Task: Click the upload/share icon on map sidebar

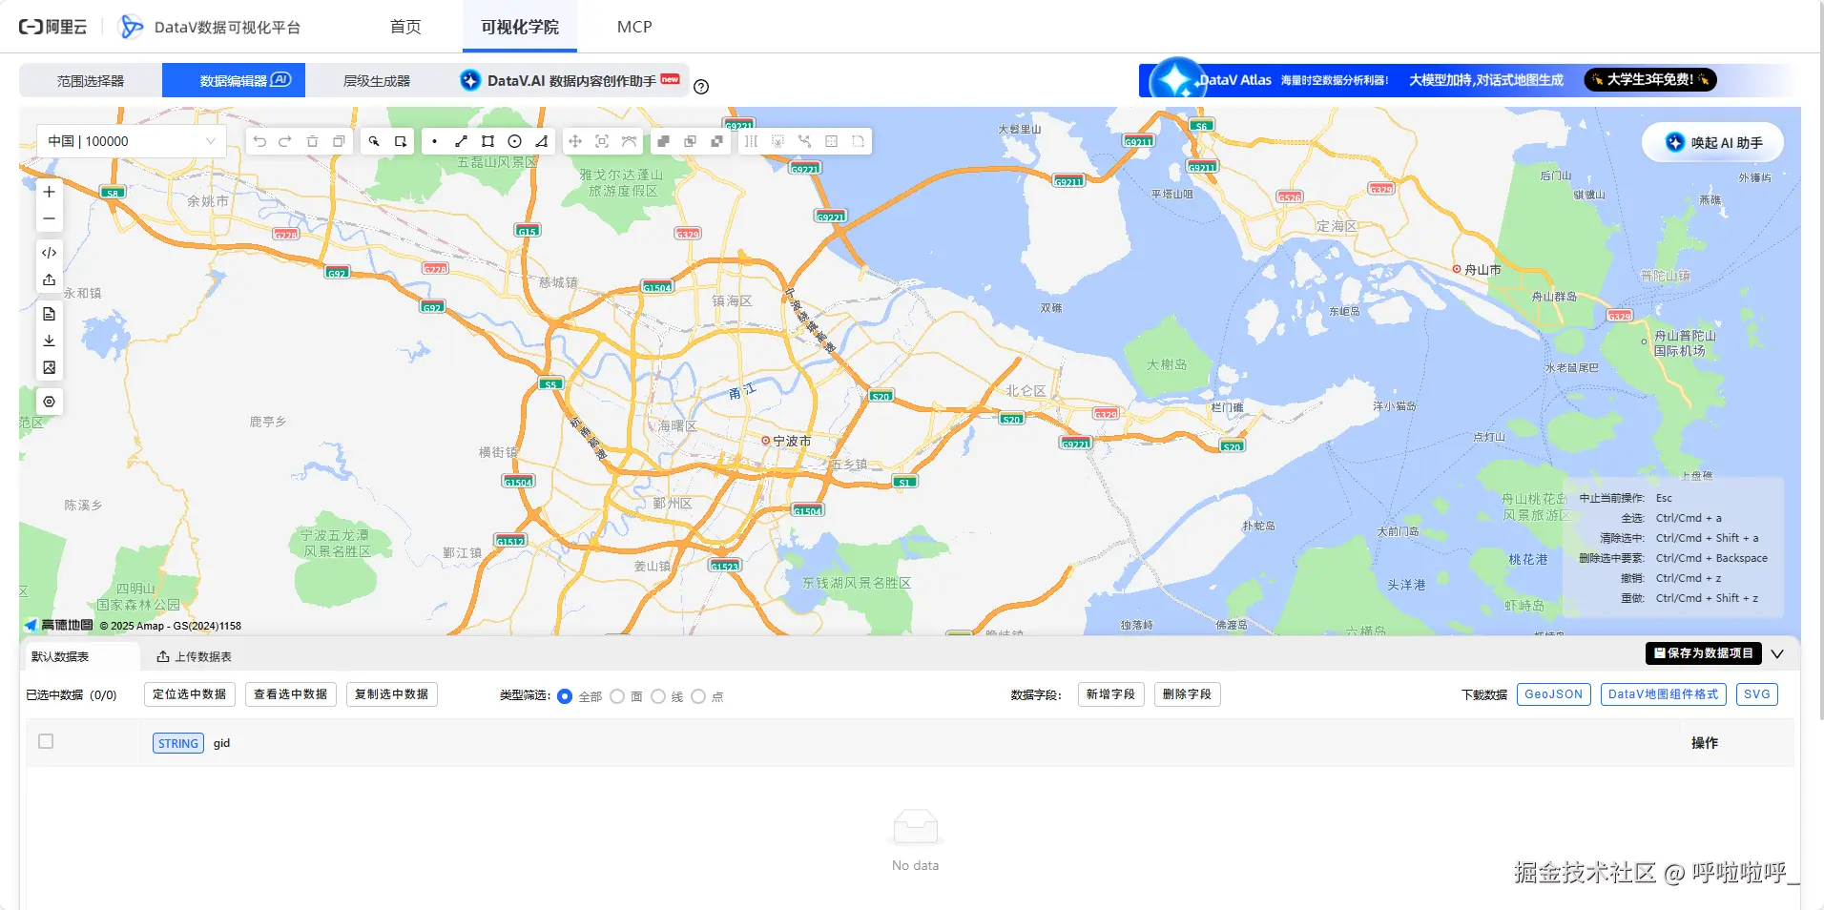Action: pos(50,279)
